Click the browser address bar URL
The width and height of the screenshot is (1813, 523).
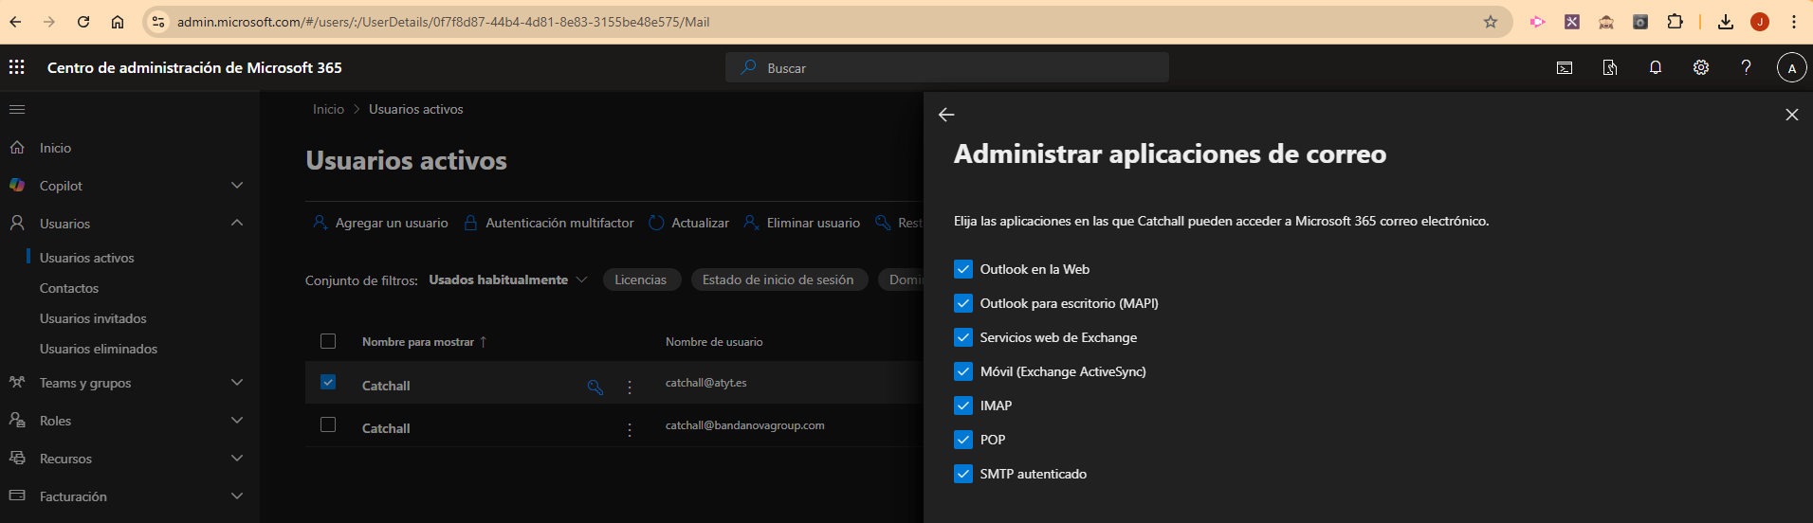coord(443,22)
